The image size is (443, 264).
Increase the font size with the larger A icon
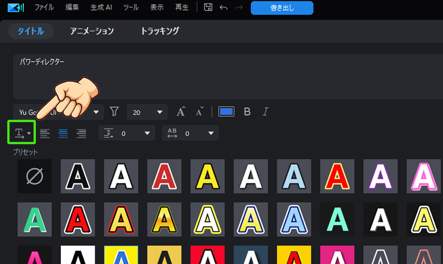(x=180, y=111)
